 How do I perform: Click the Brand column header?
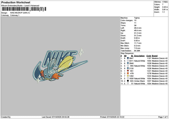155,56
